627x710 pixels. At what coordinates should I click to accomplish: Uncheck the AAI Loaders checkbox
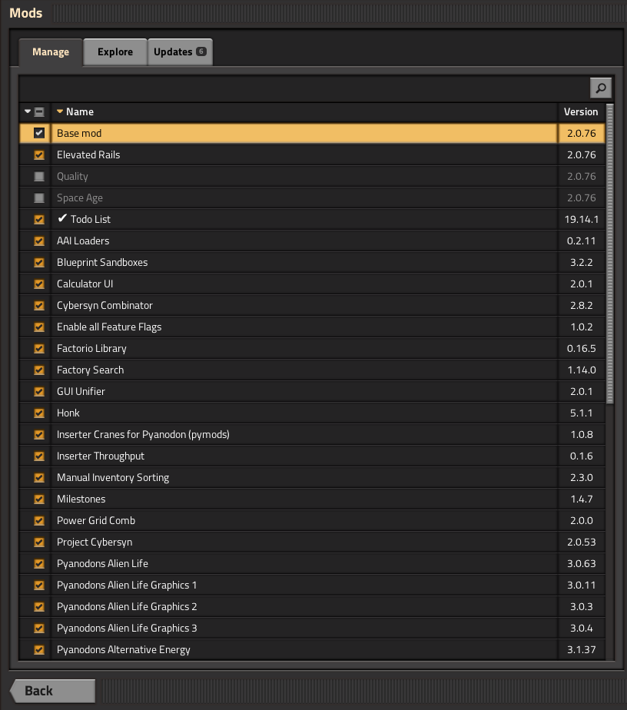click(x=39, y=241)
